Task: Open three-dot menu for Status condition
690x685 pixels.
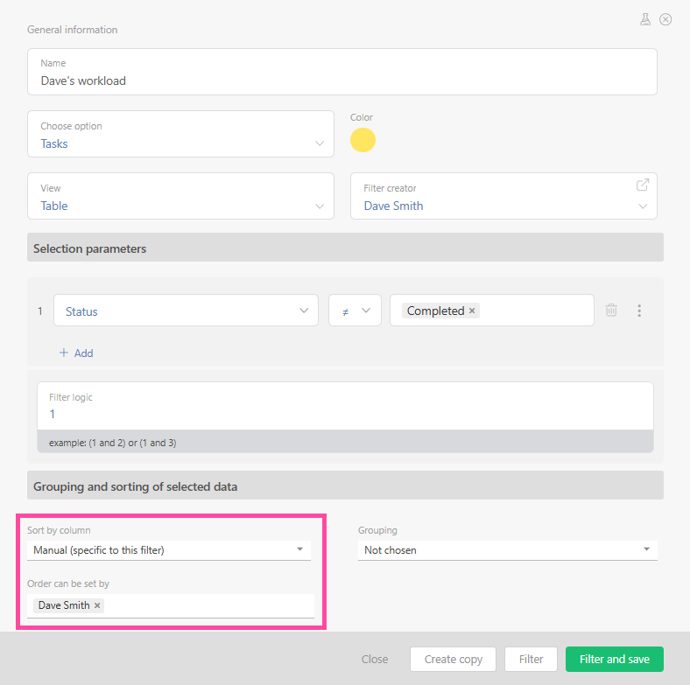Action: pos(639,311)
